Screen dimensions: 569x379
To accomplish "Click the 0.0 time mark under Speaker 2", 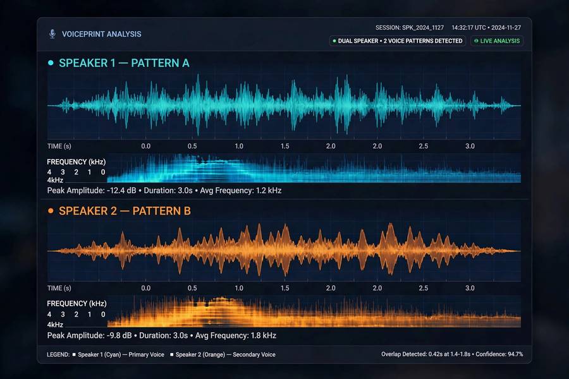I will [146, 288].
